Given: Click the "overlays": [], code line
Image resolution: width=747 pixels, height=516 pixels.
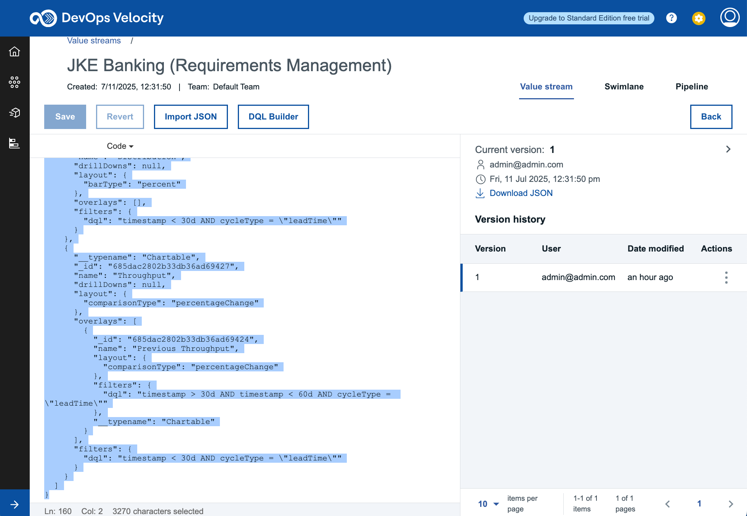Looking at the screenshot, I should [110, 202].
